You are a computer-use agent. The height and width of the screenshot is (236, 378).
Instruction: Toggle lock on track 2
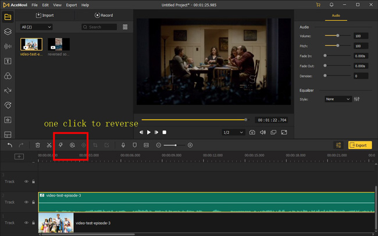coord(34,202)
